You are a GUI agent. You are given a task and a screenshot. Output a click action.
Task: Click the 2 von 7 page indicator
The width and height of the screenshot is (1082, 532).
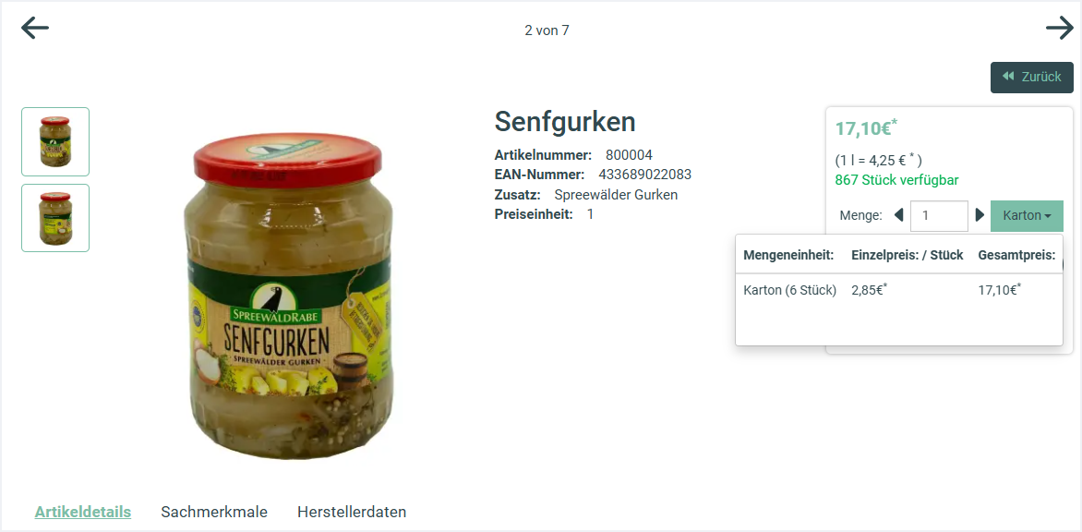(547, 30)
